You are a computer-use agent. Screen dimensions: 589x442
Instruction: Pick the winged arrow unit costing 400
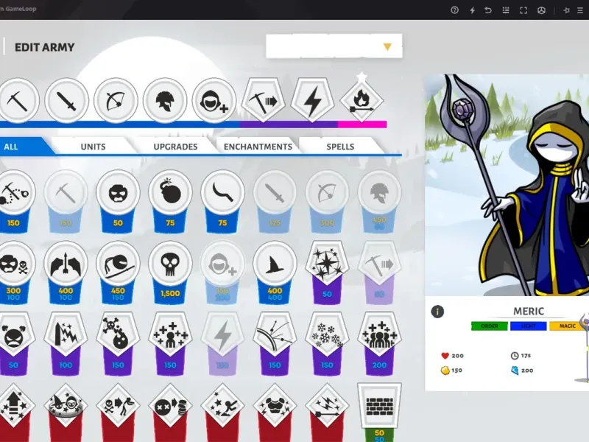[x=66, y=273]
